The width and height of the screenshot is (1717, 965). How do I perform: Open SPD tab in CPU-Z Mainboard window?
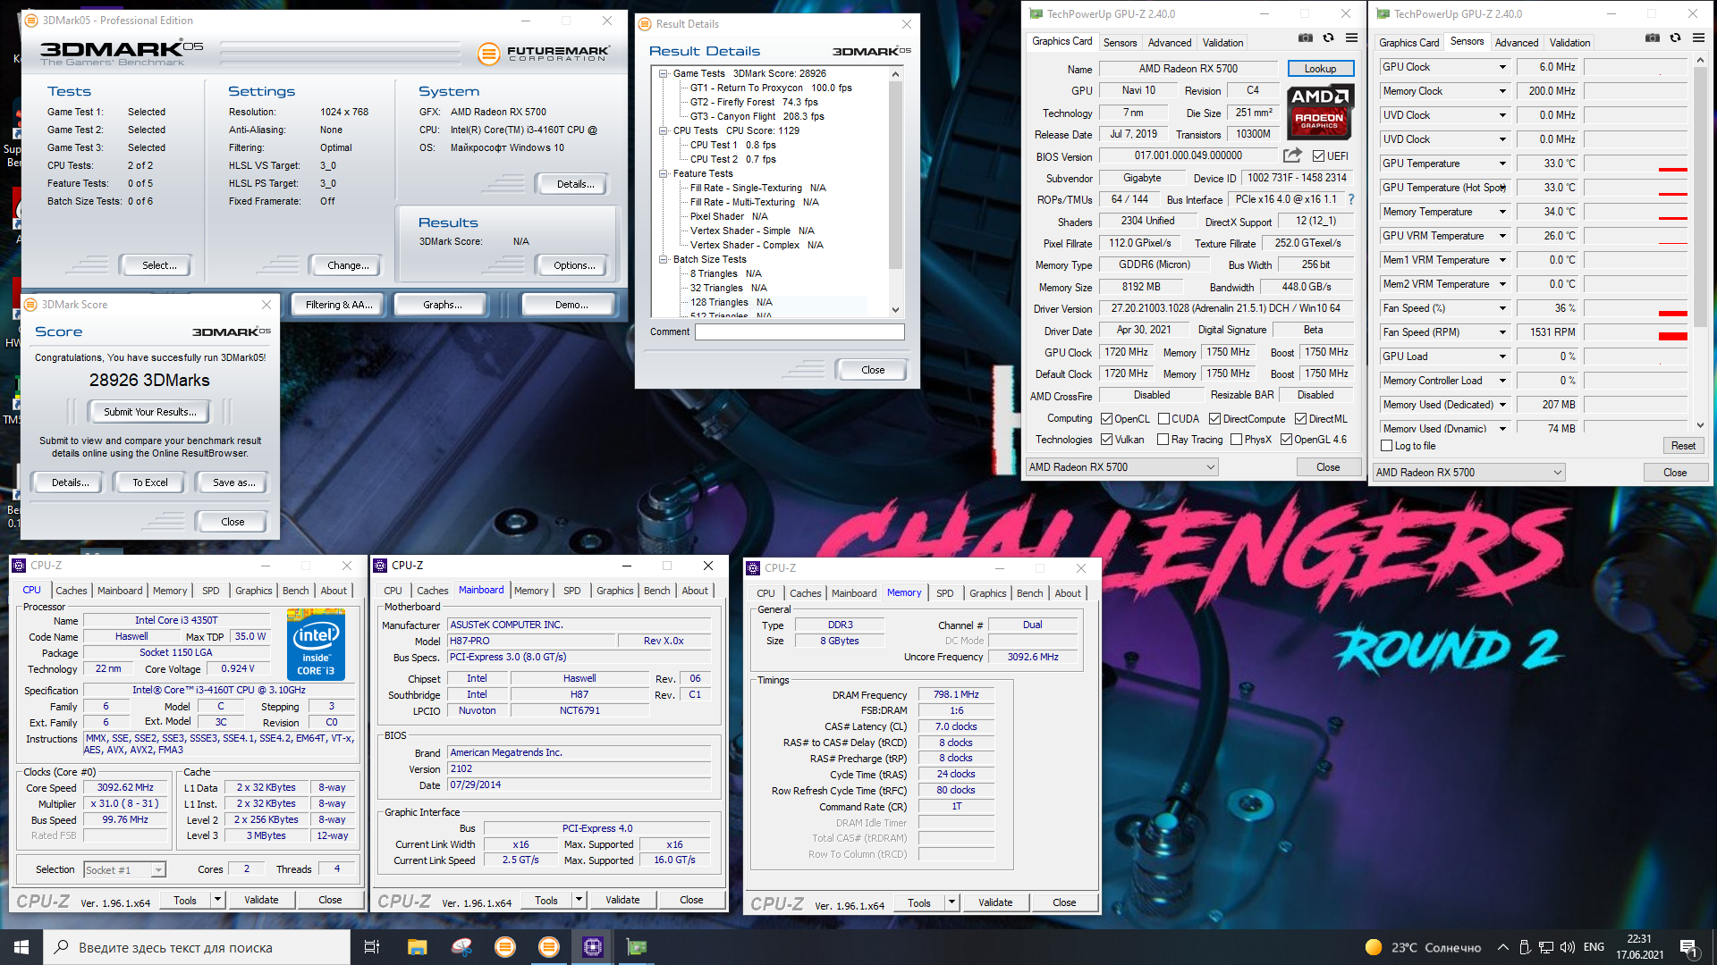[x=572, y=591]
